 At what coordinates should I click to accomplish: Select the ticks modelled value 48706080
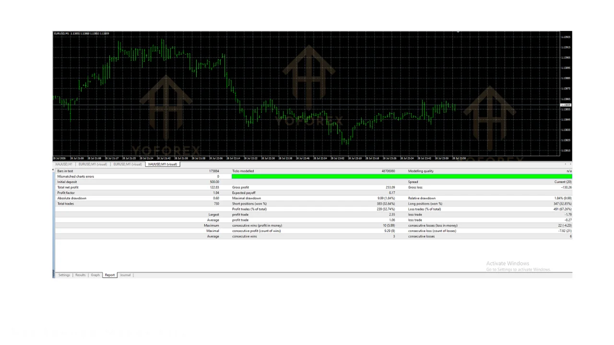(x=388, y=171)
